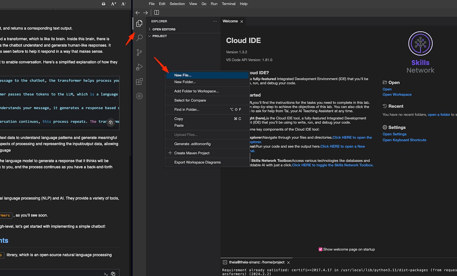457x276 pixels.
Task: Select Export Workspace Diagrams entry
Action: coord(207,162)
